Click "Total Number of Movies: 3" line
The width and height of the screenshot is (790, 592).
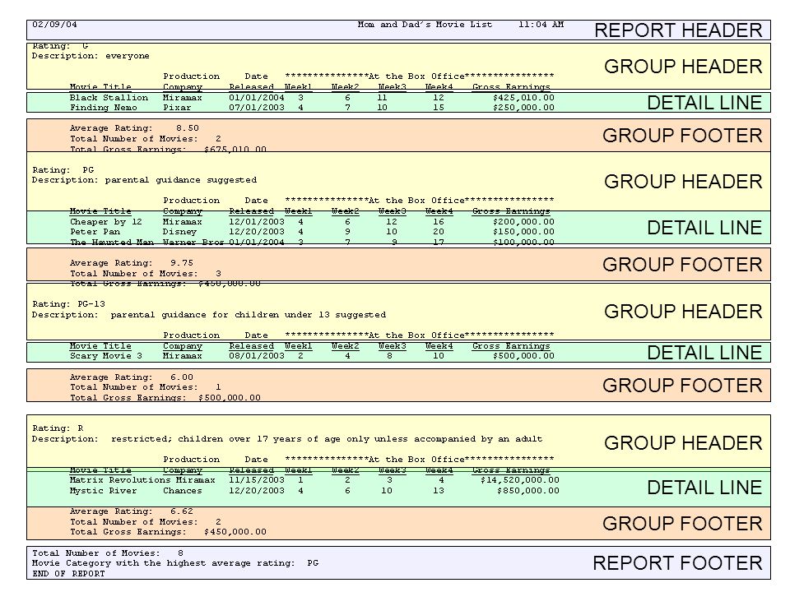(x=145, y=274)
